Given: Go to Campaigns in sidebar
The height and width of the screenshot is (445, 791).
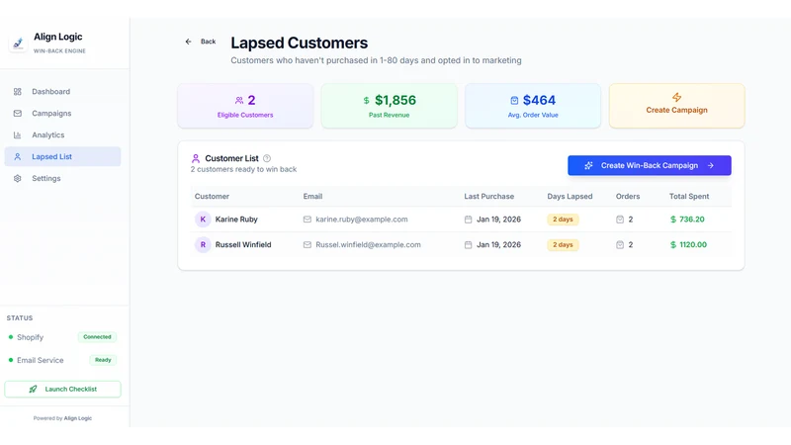Looking at the screenshot, I should 62,114.
